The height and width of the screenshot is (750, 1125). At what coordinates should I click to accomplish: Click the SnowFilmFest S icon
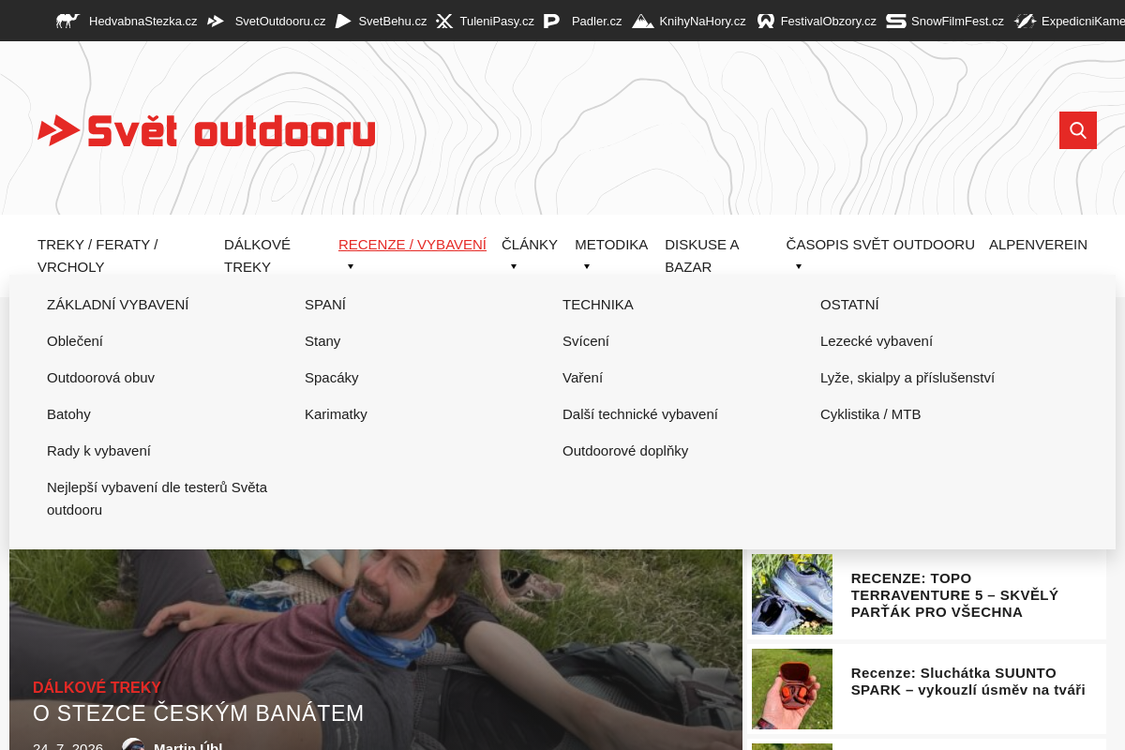pyautogui.click(x=896, y=21)
